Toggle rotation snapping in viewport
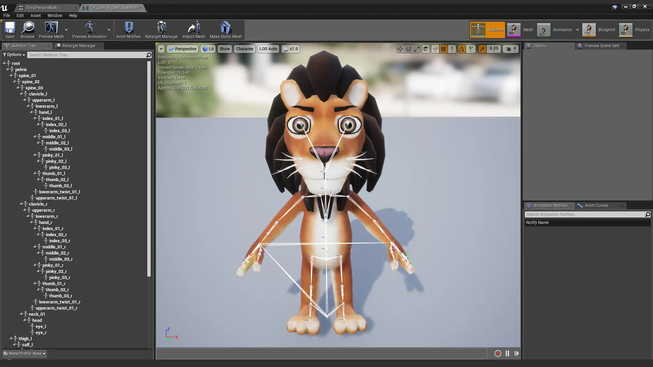The width and height of the screenshot is (653, 367). coord(462,49)
